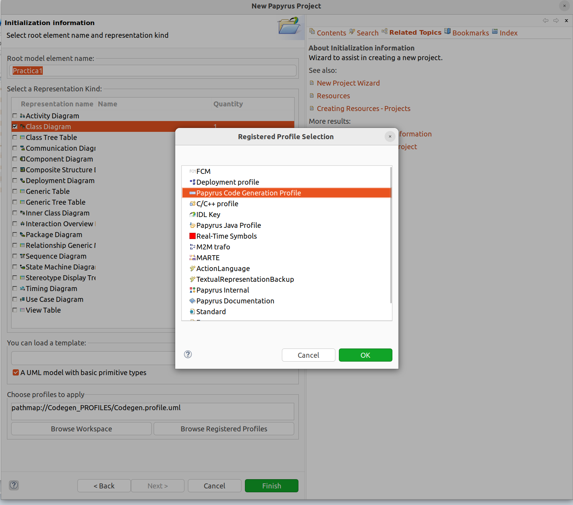Open the New Project Wizard help link

(x=348, y=83)
